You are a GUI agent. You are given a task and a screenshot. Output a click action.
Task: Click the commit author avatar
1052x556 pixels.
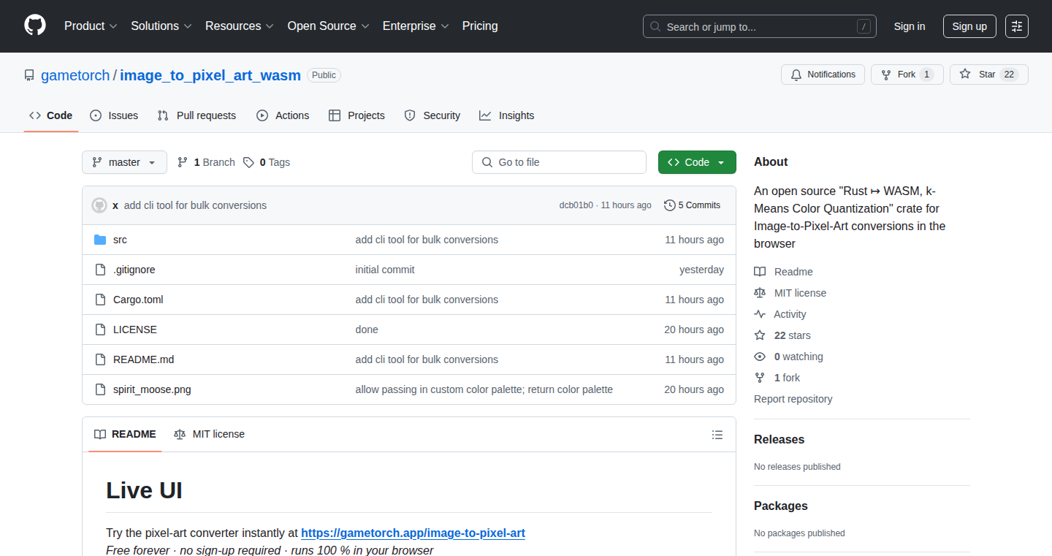click(x=99, y=205)
